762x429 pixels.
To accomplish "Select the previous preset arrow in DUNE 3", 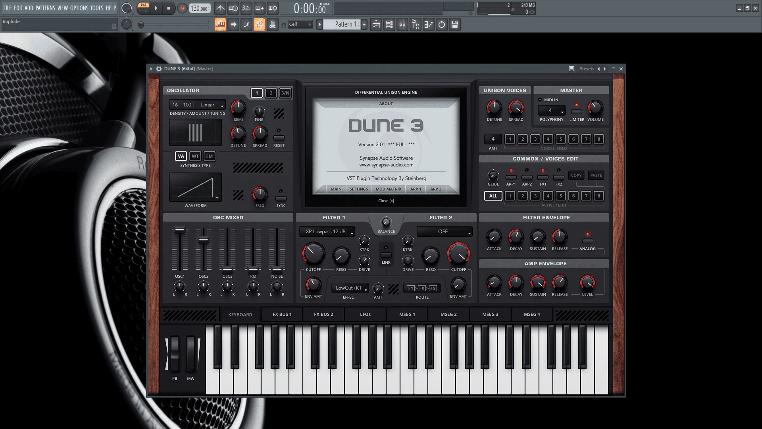I will pos(598,69).
